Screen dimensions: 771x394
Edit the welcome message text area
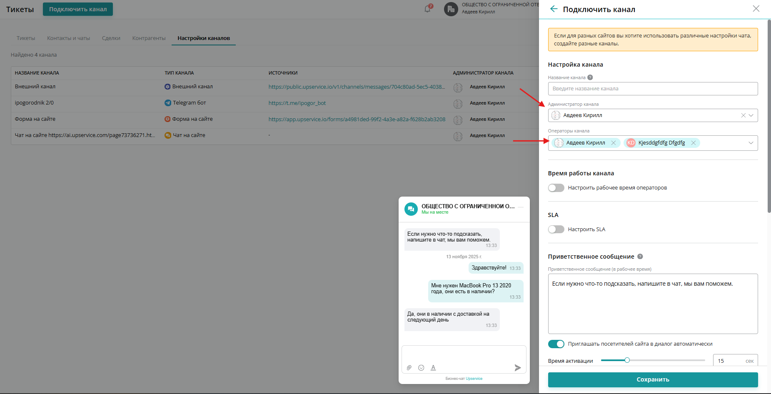653,304
